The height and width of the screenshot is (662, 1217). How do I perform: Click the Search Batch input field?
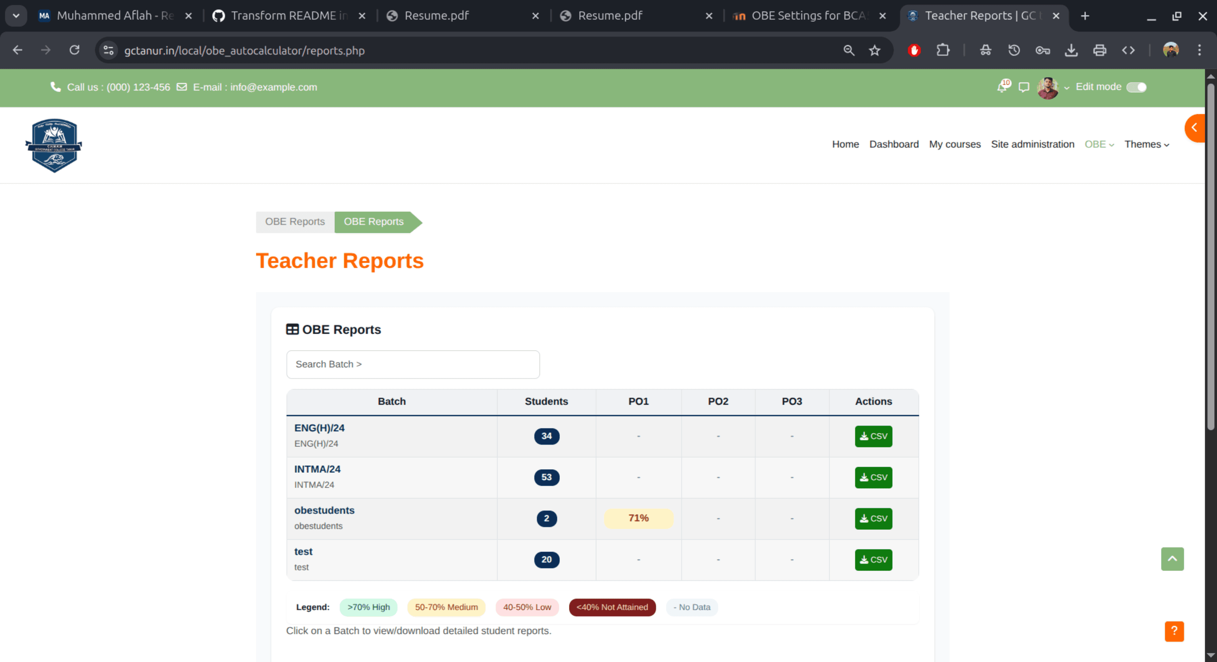[x=412, y=365]
